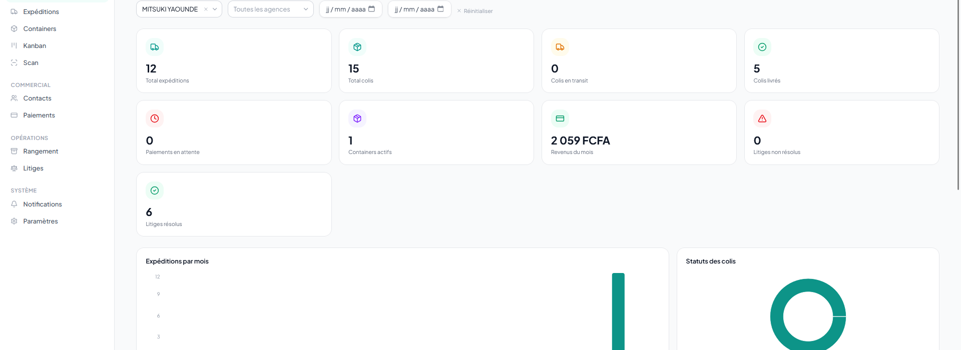Click the Notifications bell icon
This screenshot has height=350, width=961.
tap(14, 204)
